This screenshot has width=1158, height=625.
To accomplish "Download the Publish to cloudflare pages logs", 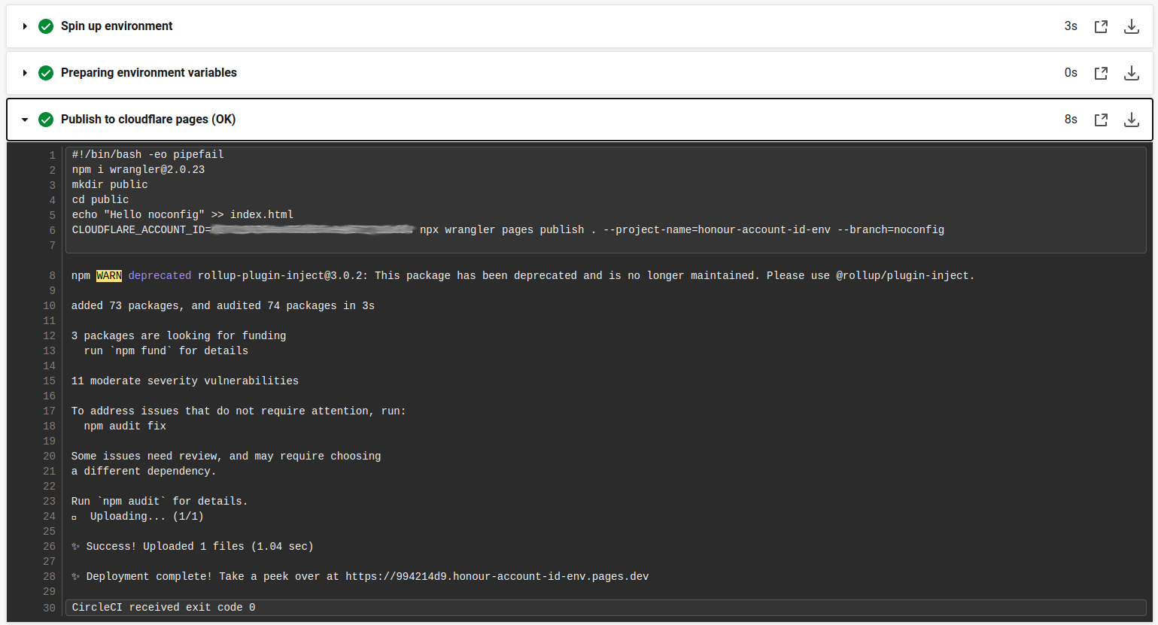I will 1132,119.
